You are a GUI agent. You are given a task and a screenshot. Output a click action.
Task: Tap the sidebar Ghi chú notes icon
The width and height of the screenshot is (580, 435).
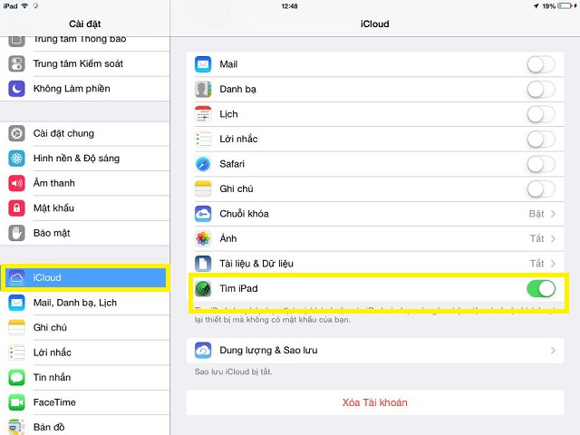pos(16,328)
